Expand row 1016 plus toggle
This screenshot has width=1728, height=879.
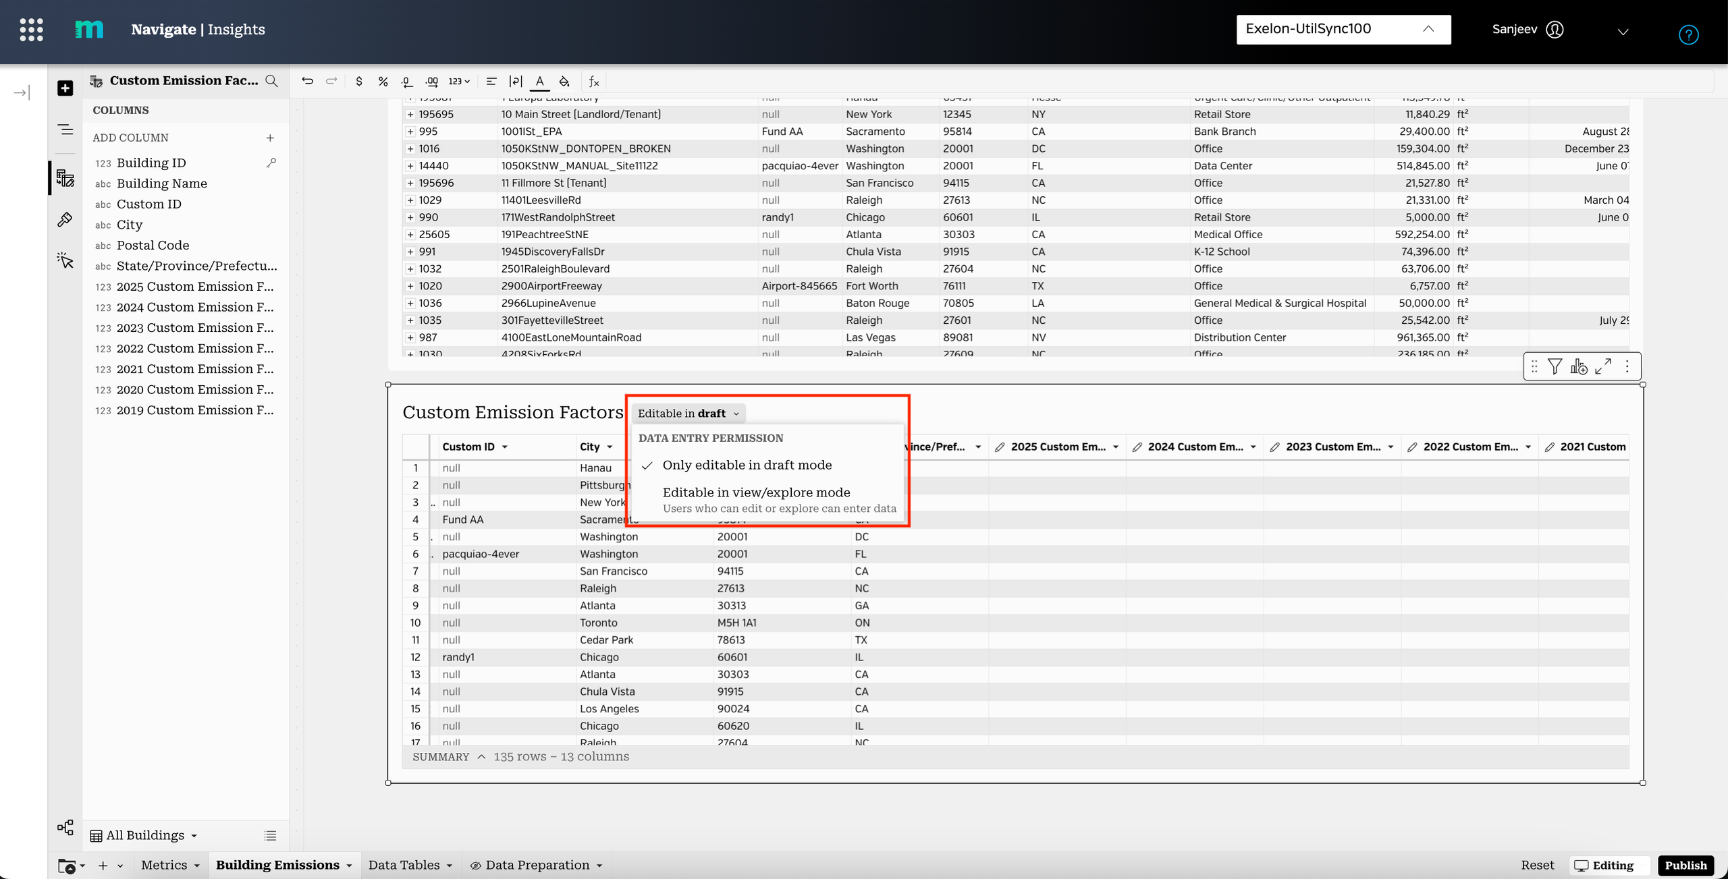click(x=410, y=149)
